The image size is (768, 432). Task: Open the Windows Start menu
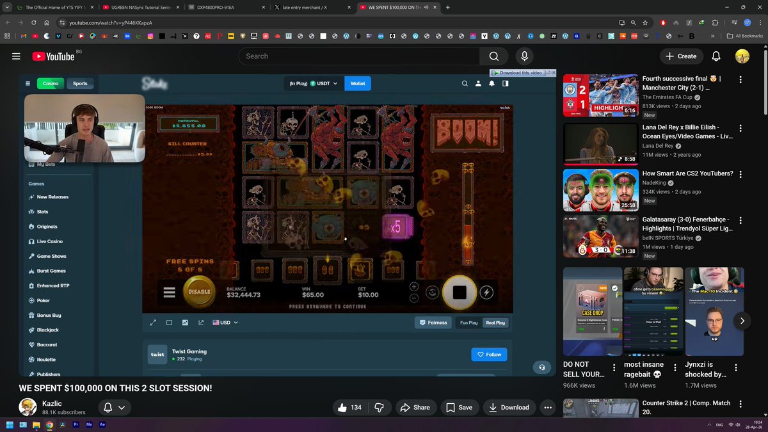(10, 424)
